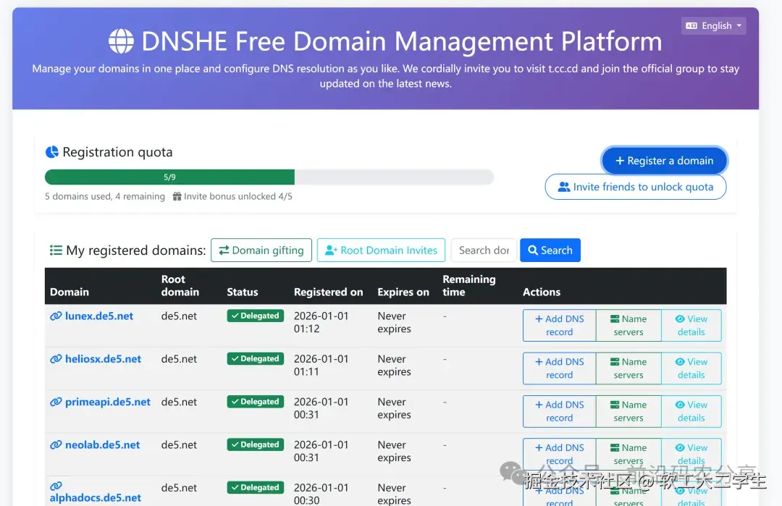The width and height of the screenshot is (782, 506).
Task: Click Delegated badge in primeapi.de5.net row
Action: pos(256,401)
